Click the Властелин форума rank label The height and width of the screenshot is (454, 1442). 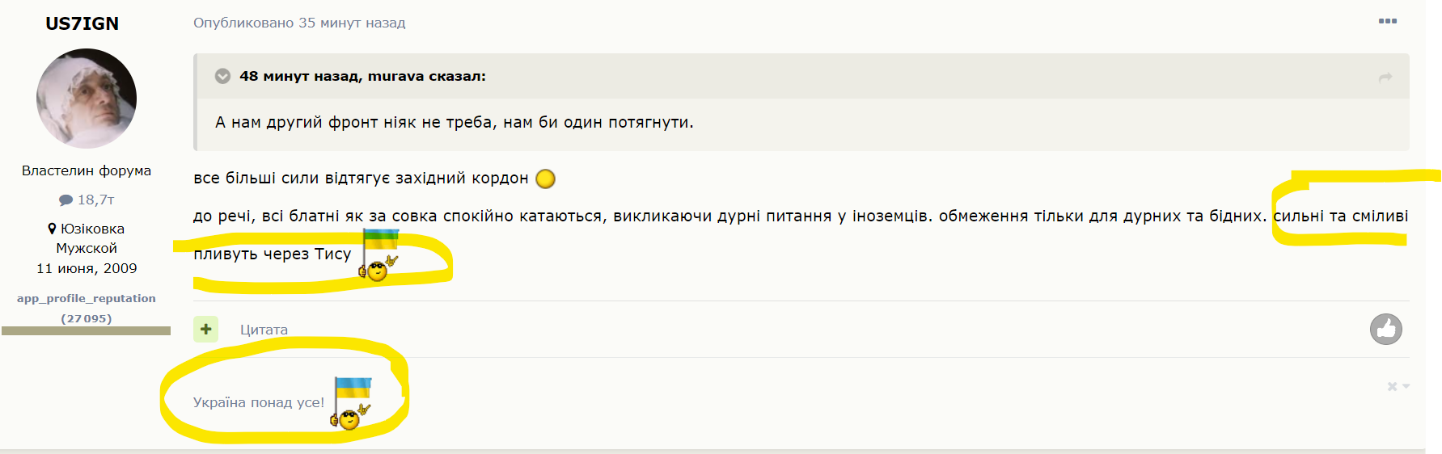87,170
